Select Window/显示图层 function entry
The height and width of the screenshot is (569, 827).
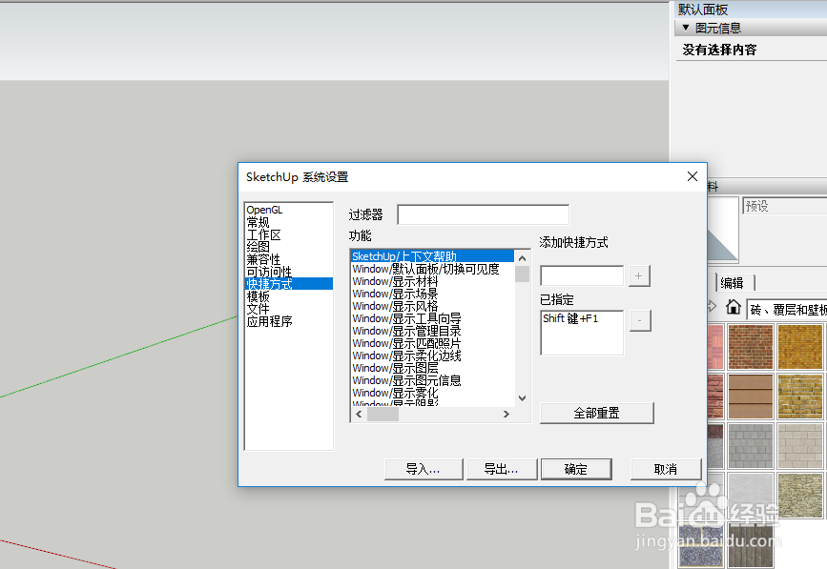[395, 368]
